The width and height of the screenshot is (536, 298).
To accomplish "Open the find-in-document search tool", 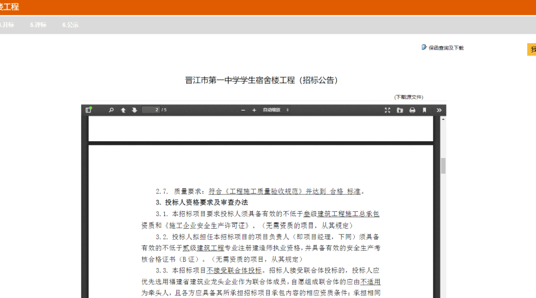I will (111, 110).
